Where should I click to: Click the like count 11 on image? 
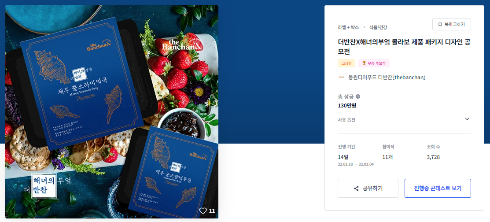[212, 211]
